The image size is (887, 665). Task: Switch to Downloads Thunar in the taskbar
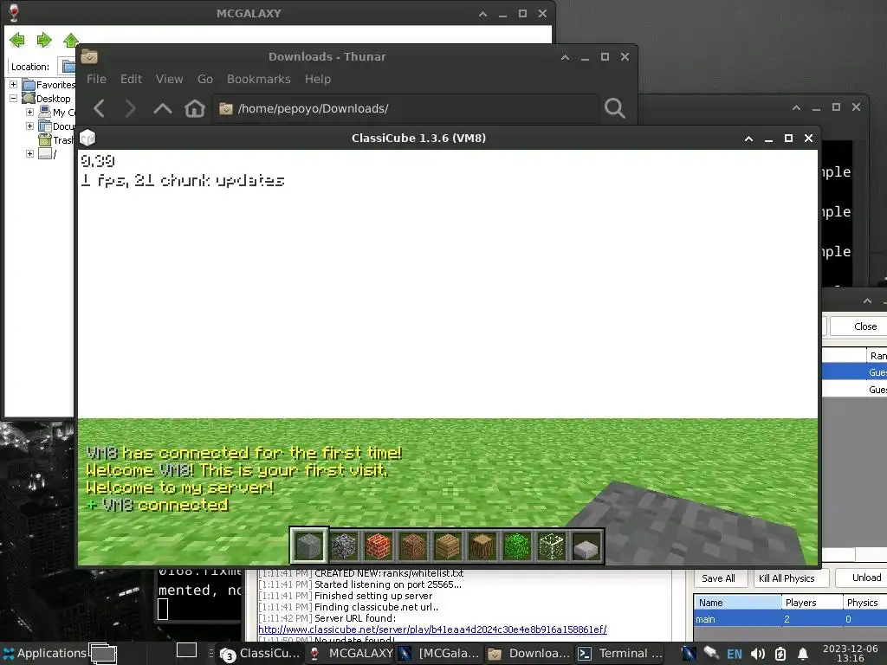(529, 654)
